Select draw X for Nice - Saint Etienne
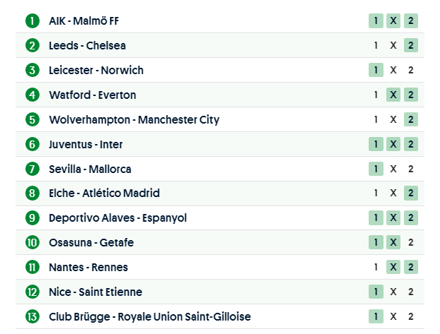This screenshot has width=440, height=334. pos(393,292)
